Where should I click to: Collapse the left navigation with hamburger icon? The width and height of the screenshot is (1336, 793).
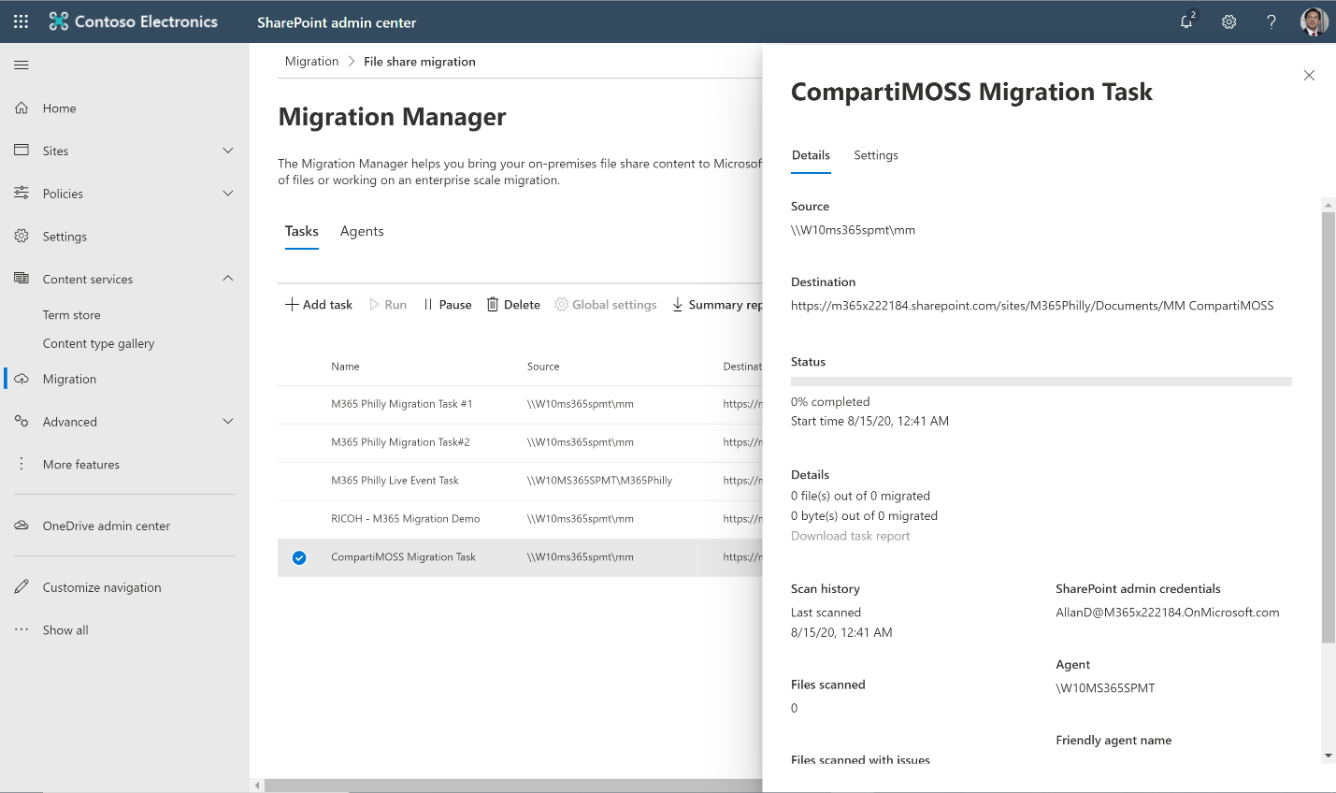pos(19,65)
